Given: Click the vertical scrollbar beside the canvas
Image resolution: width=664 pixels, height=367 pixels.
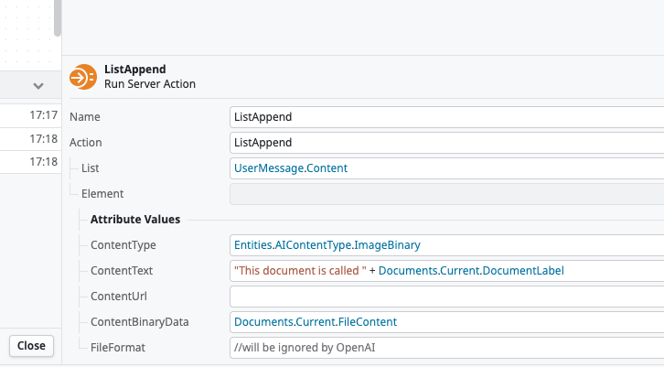Looking at the screenshot, I should point(58,18).
